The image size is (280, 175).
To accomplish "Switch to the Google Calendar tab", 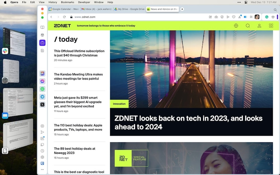I will (x=64, y=9).
